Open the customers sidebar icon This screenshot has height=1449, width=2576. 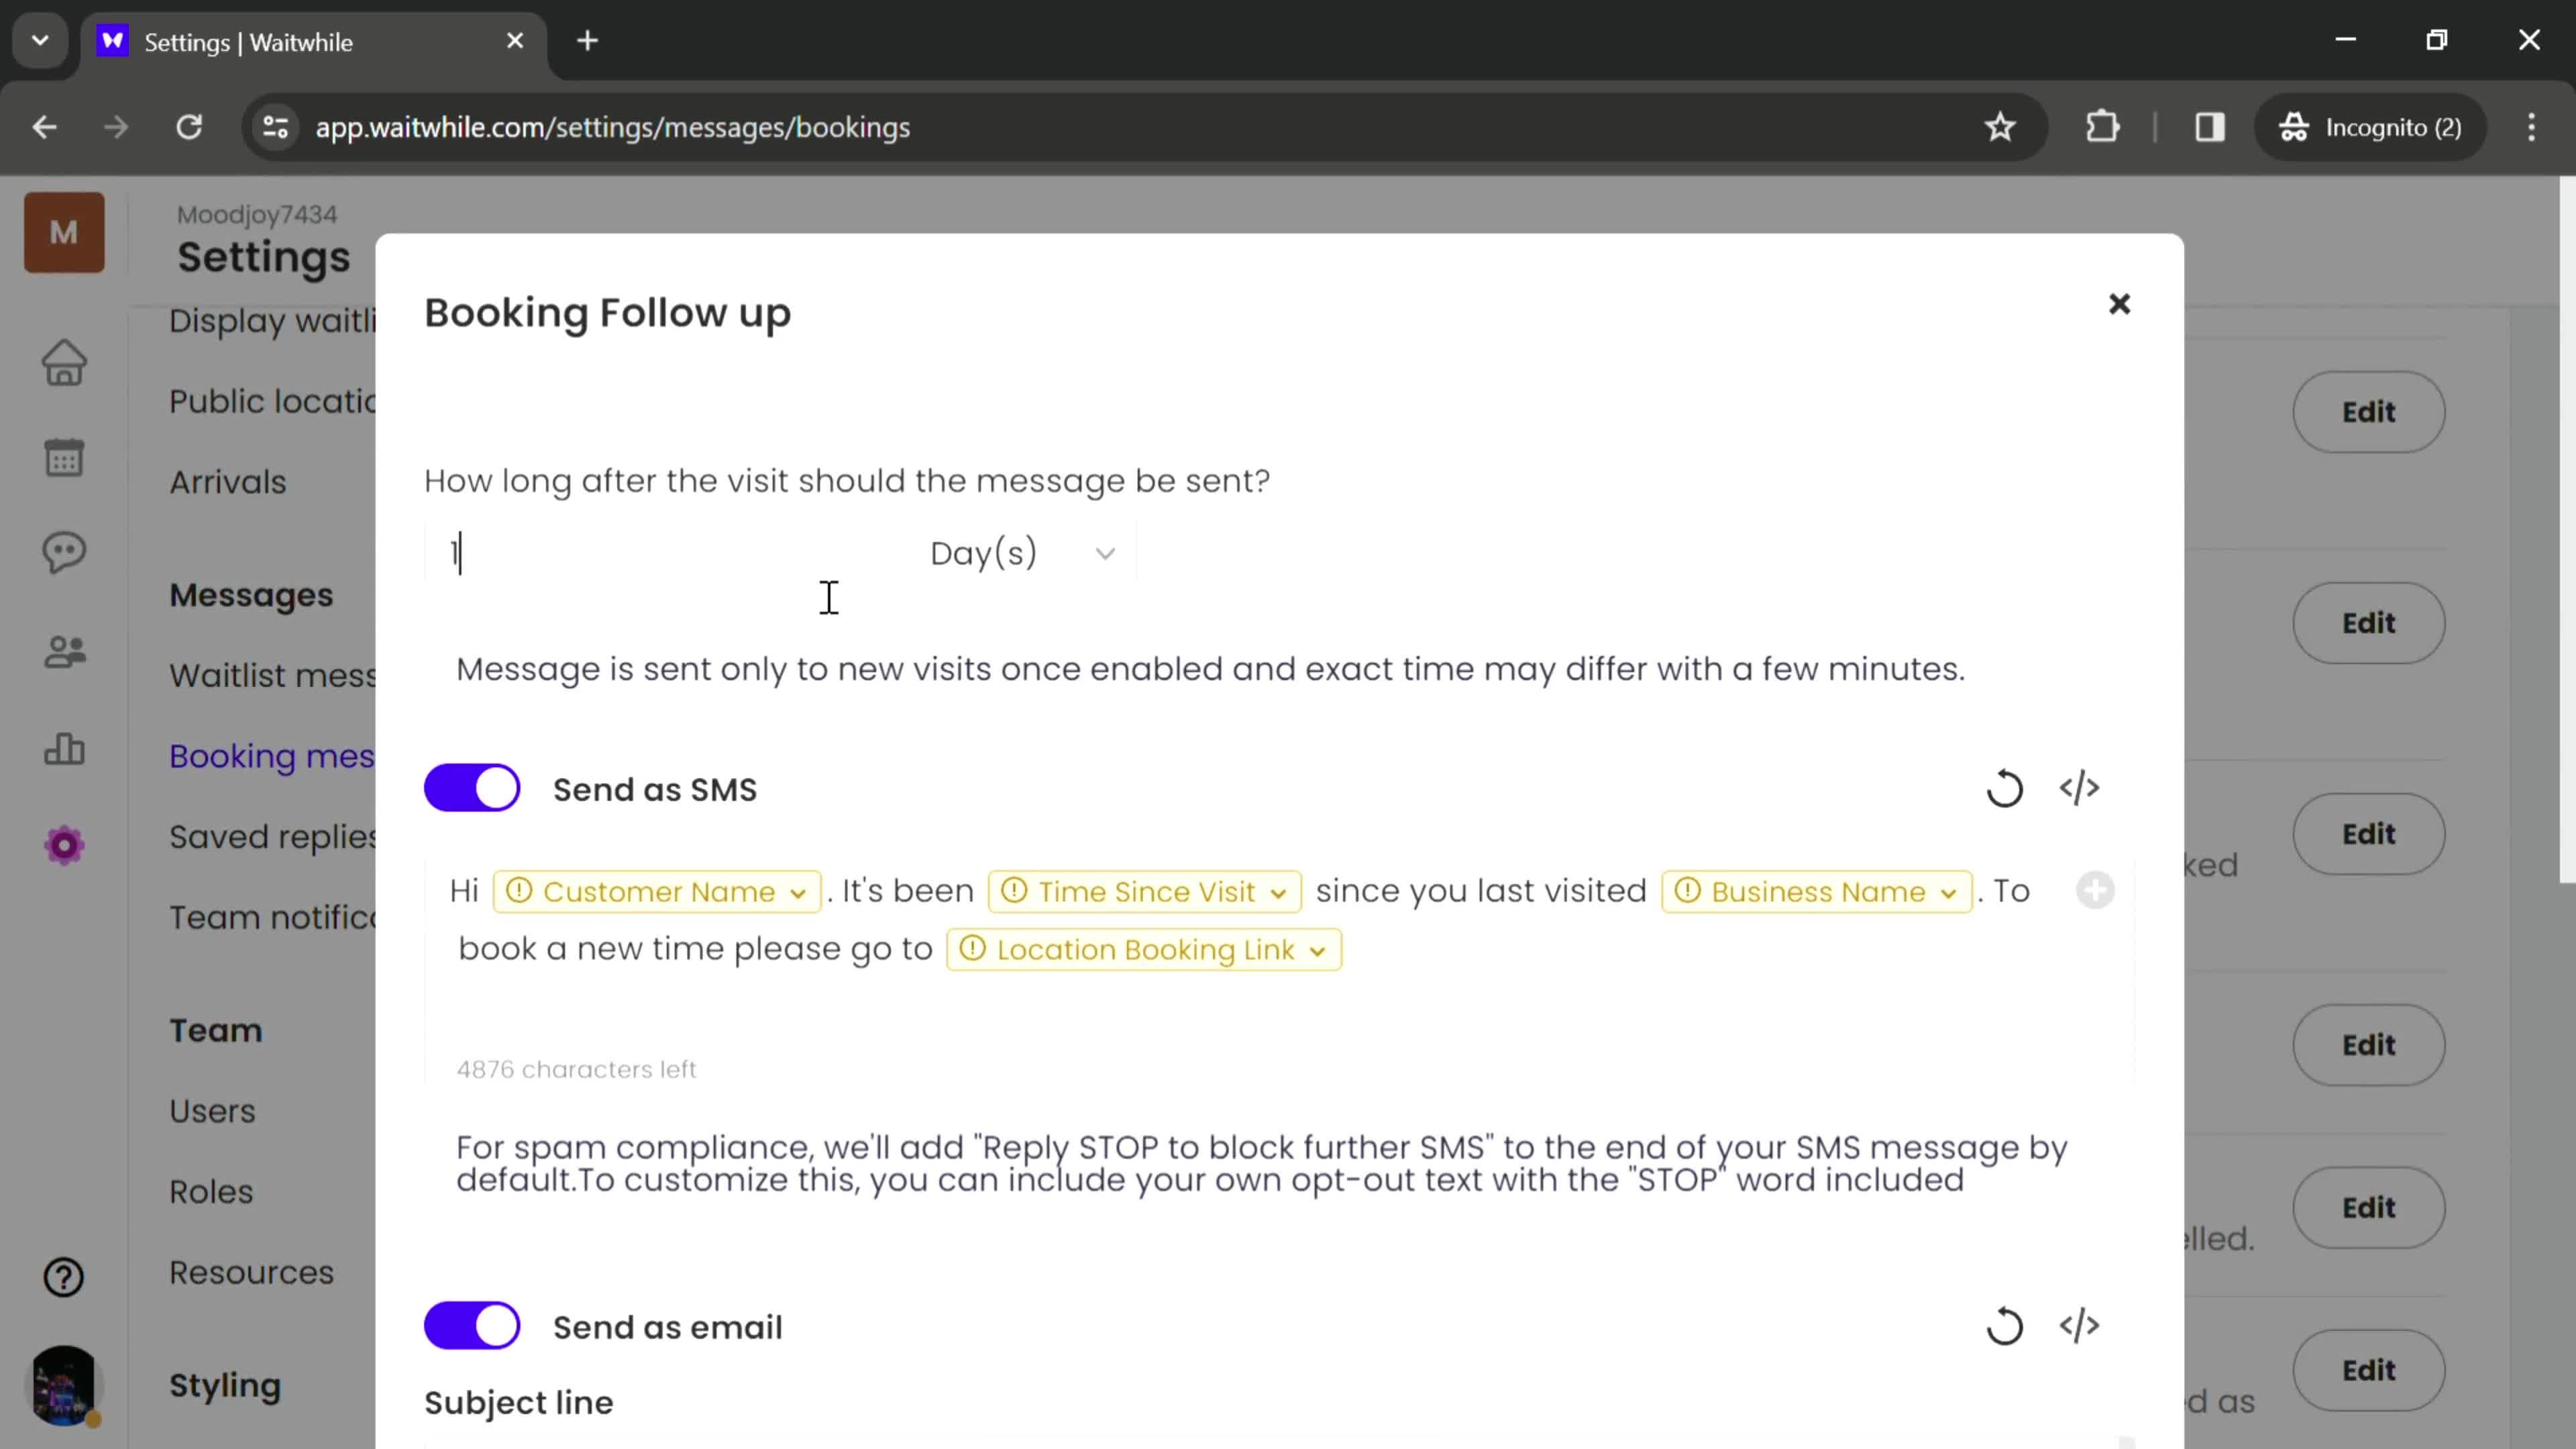64,652
